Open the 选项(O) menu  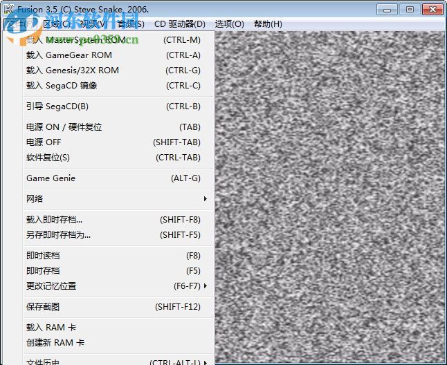(x=230, y=24)
